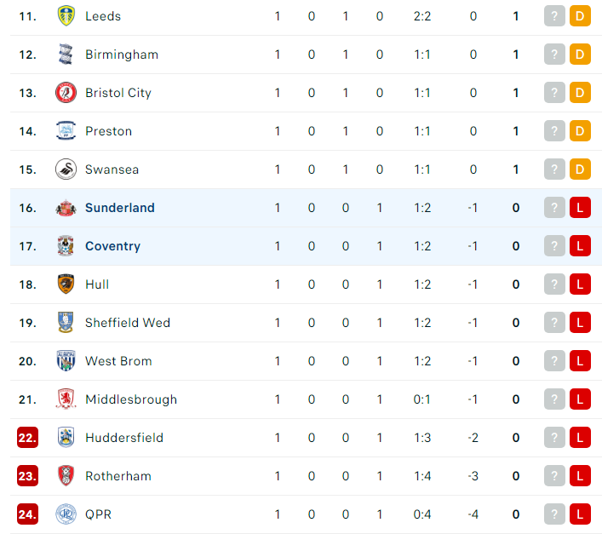Screen dimensions: 602x534
Task: Click the QPR circular crest icon
Action: [x=66, y=514]
